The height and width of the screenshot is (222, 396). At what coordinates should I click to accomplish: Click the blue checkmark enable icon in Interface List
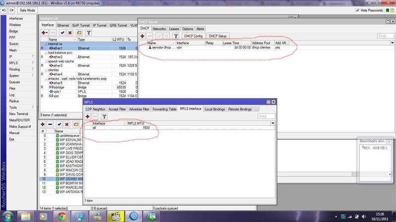pyautogui.click(x=62, y=33)
